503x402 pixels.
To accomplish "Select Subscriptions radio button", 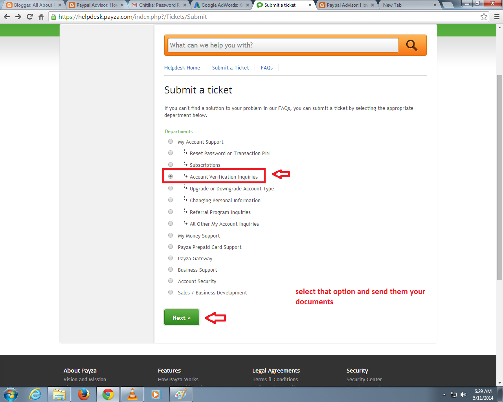I will coord(171,164).
